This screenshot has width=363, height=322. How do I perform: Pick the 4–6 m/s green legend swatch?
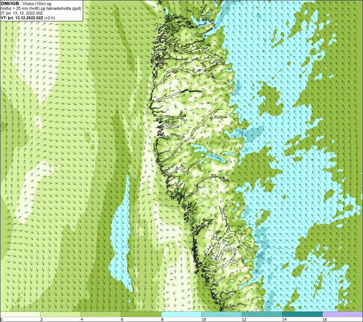pos(101,314)
